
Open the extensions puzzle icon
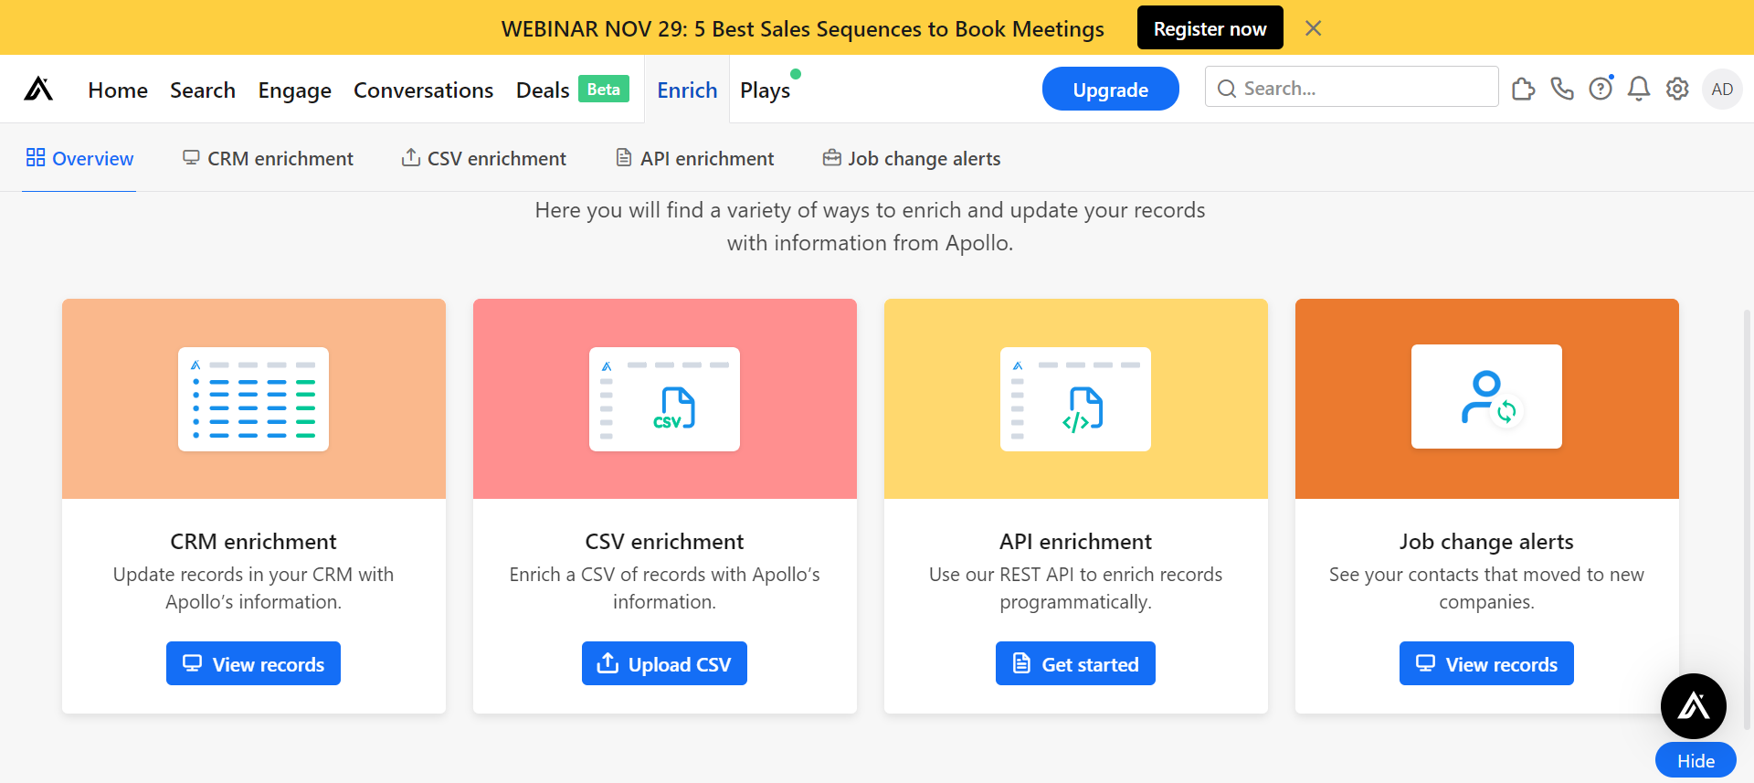coord(1523,89)
